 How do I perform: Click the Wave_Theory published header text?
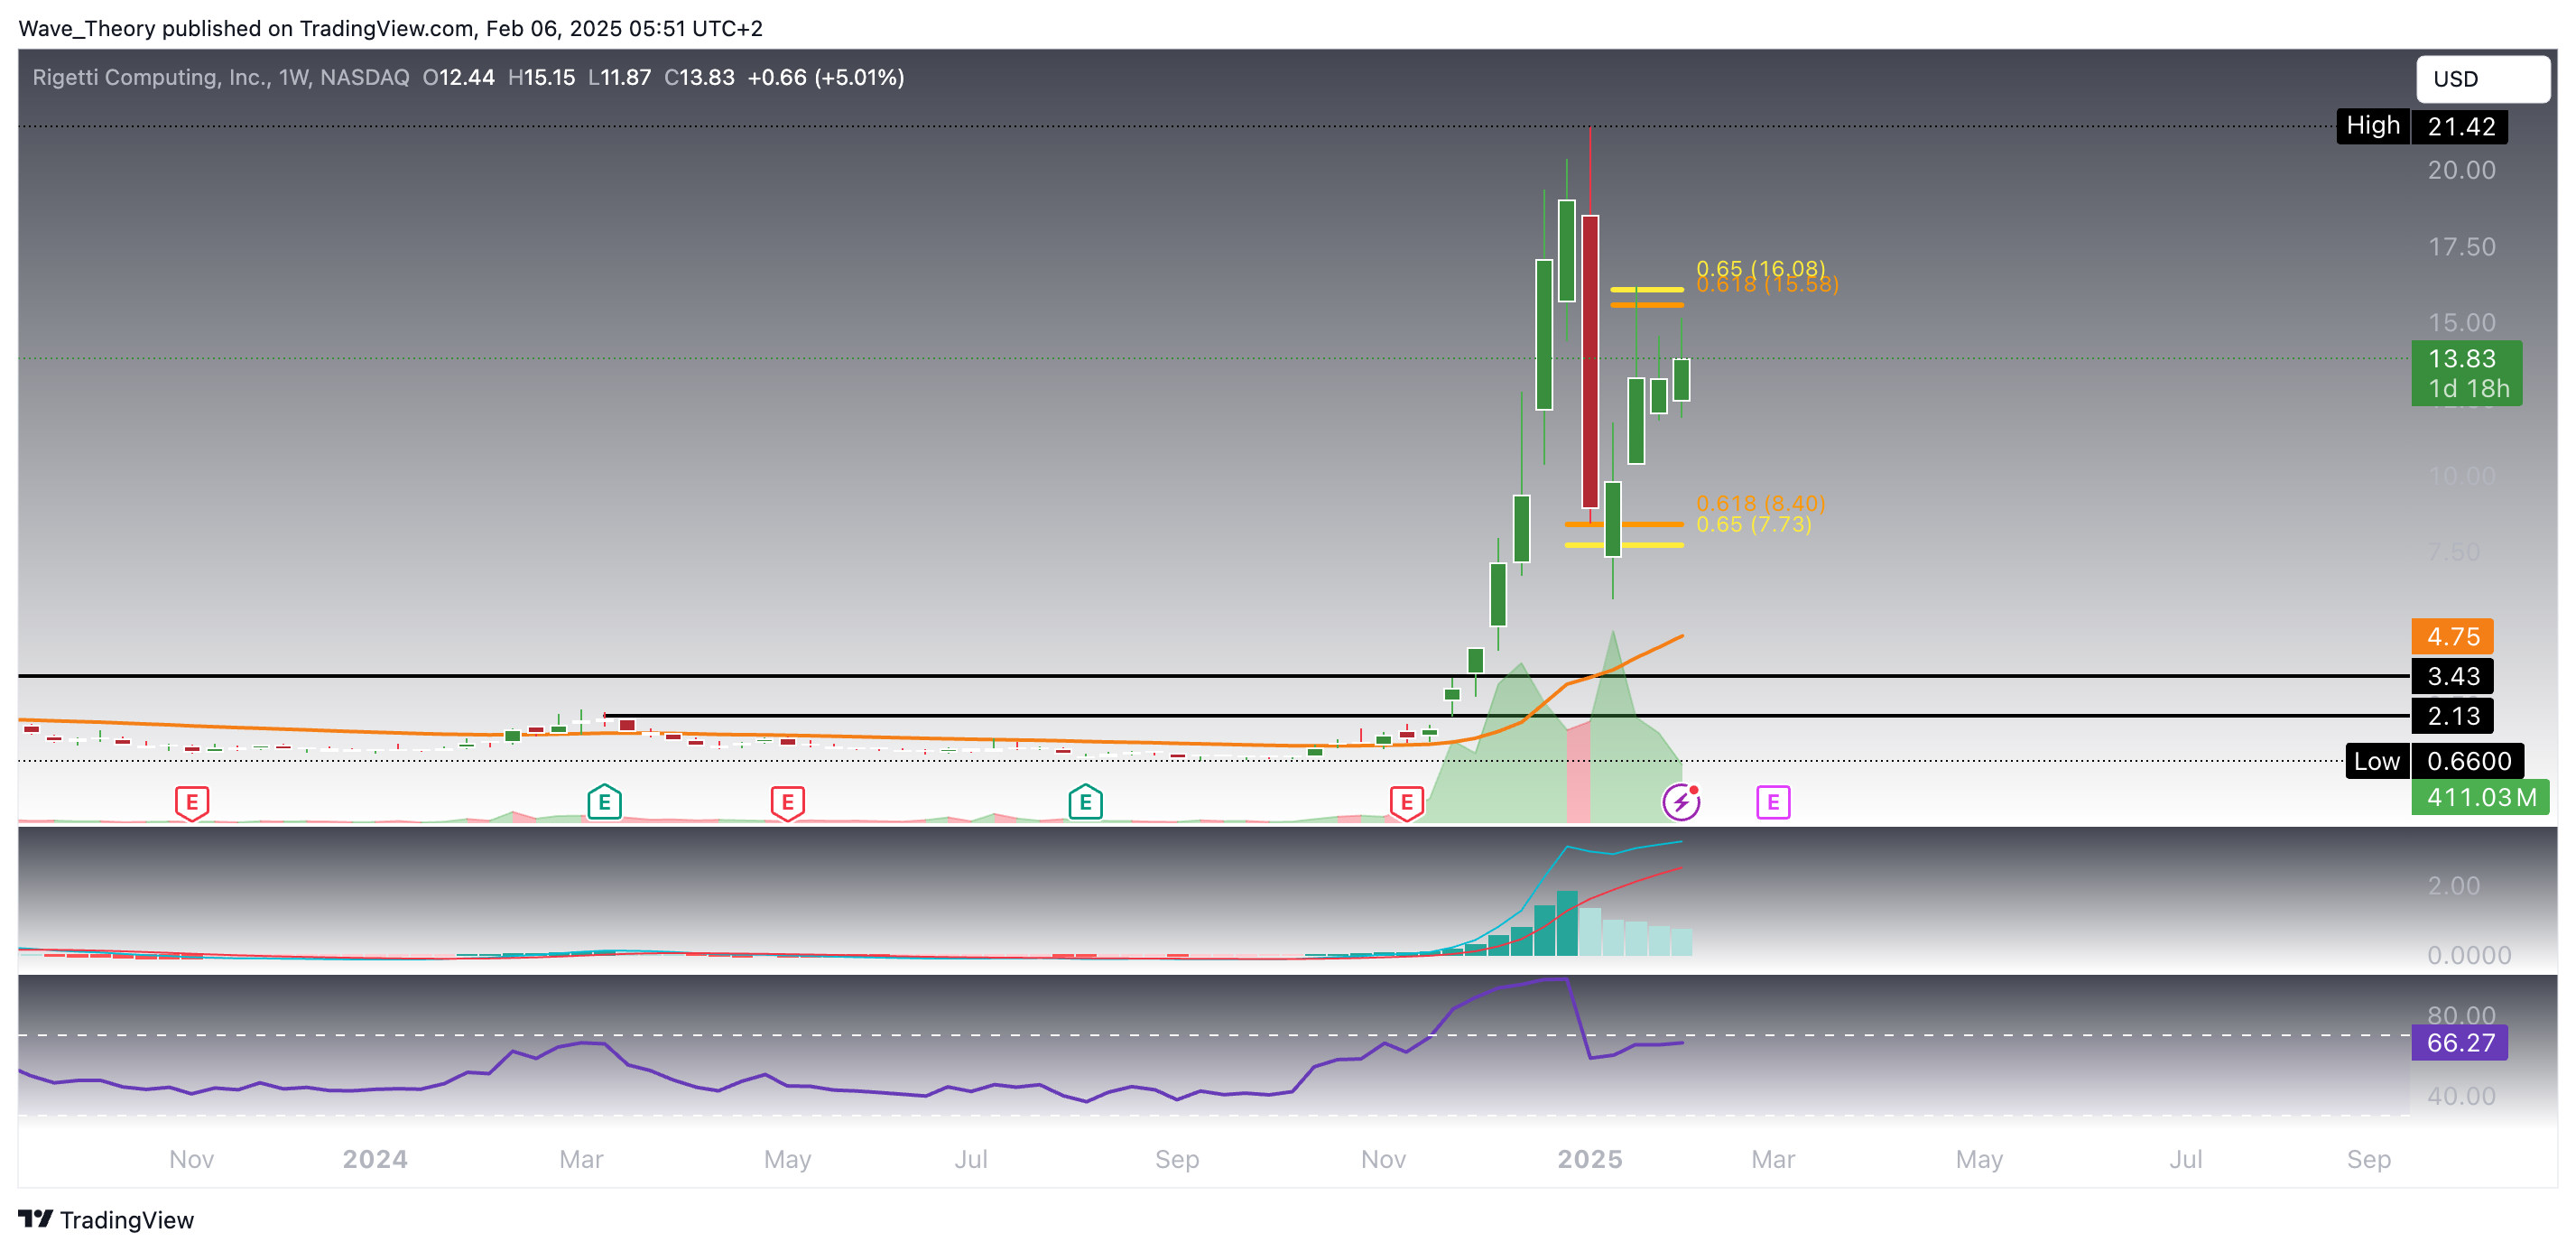(x=390, y=28)
